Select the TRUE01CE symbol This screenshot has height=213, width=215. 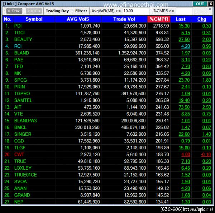(x=25, y=175)
